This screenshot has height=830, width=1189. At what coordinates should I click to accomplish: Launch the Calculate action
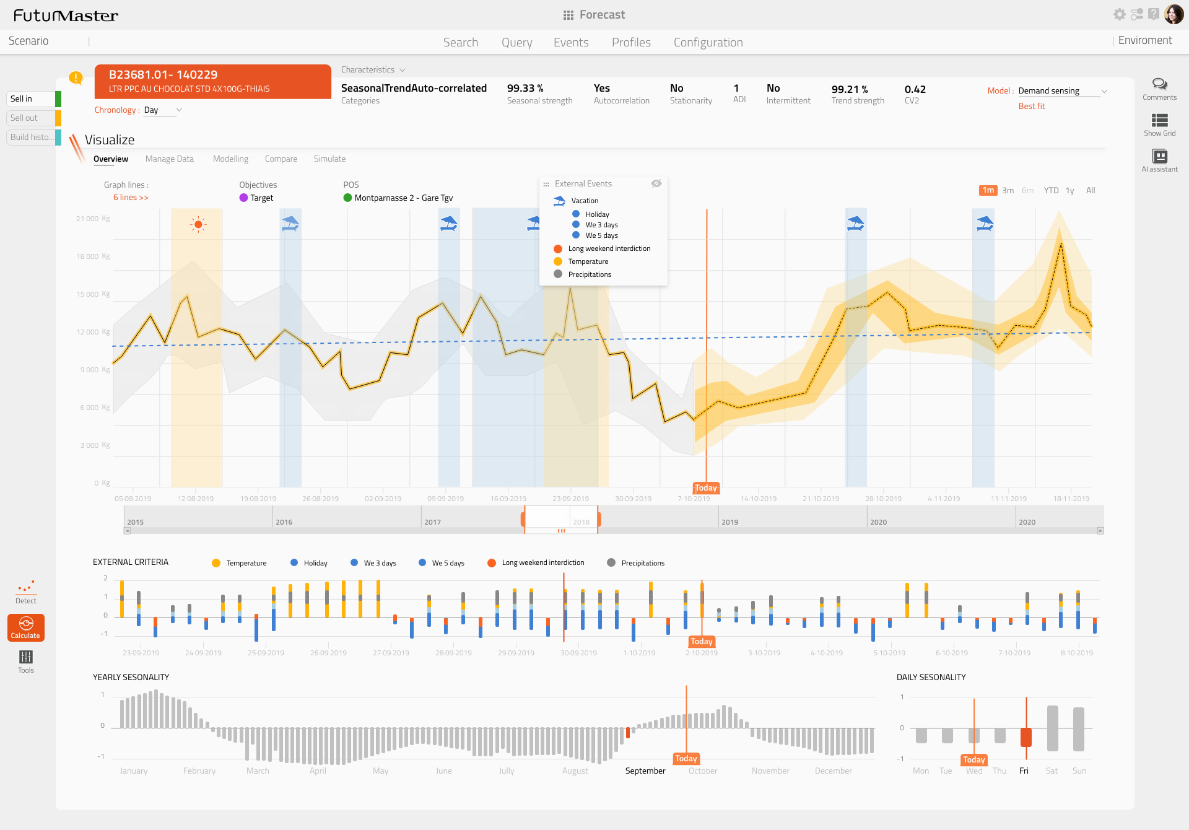(26, 627)
